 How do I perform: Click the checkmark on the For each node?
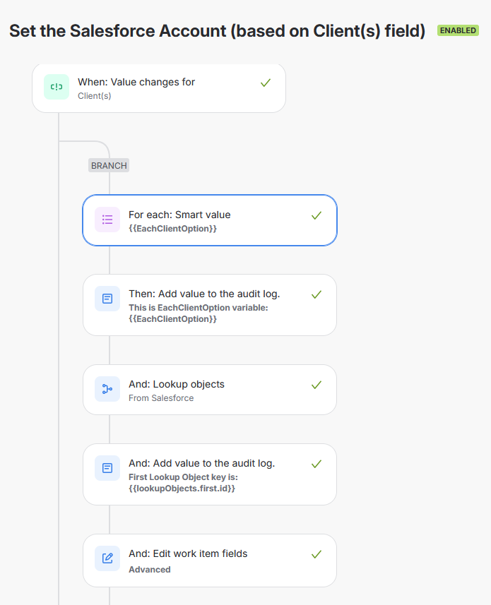coord(317,215)
